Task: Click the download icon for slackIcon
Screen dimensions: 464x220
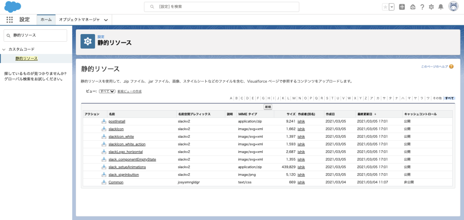Action: (104, 129)
